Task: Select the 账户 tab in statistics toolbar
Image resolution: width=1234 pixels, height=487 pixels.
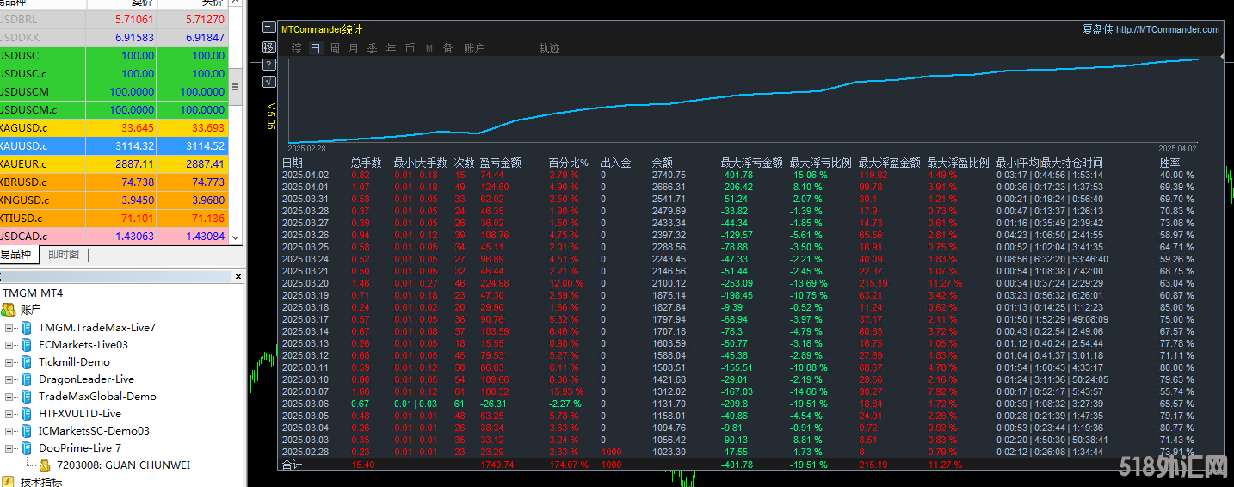Action: point(474,49)
